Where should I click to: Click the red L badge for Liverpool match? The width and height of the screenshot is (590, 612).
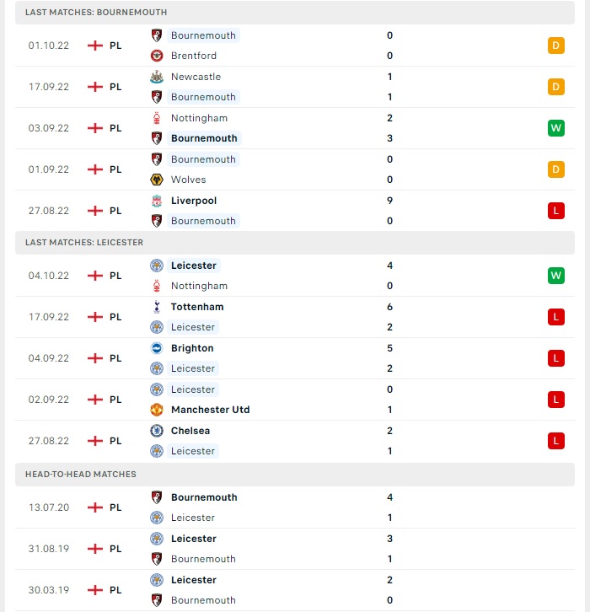tap(556, 211)
